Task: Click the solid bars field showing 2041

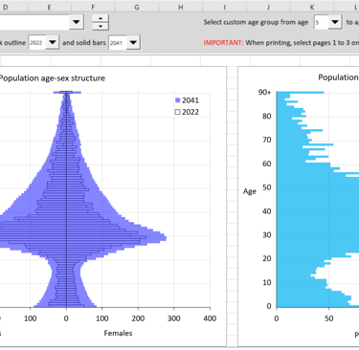Action: [x=118, y=42]
